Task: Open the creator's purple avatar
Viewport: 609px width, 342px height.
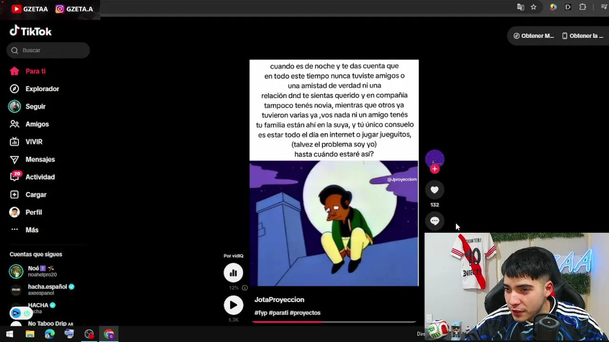Action: (x=434, y=159)
